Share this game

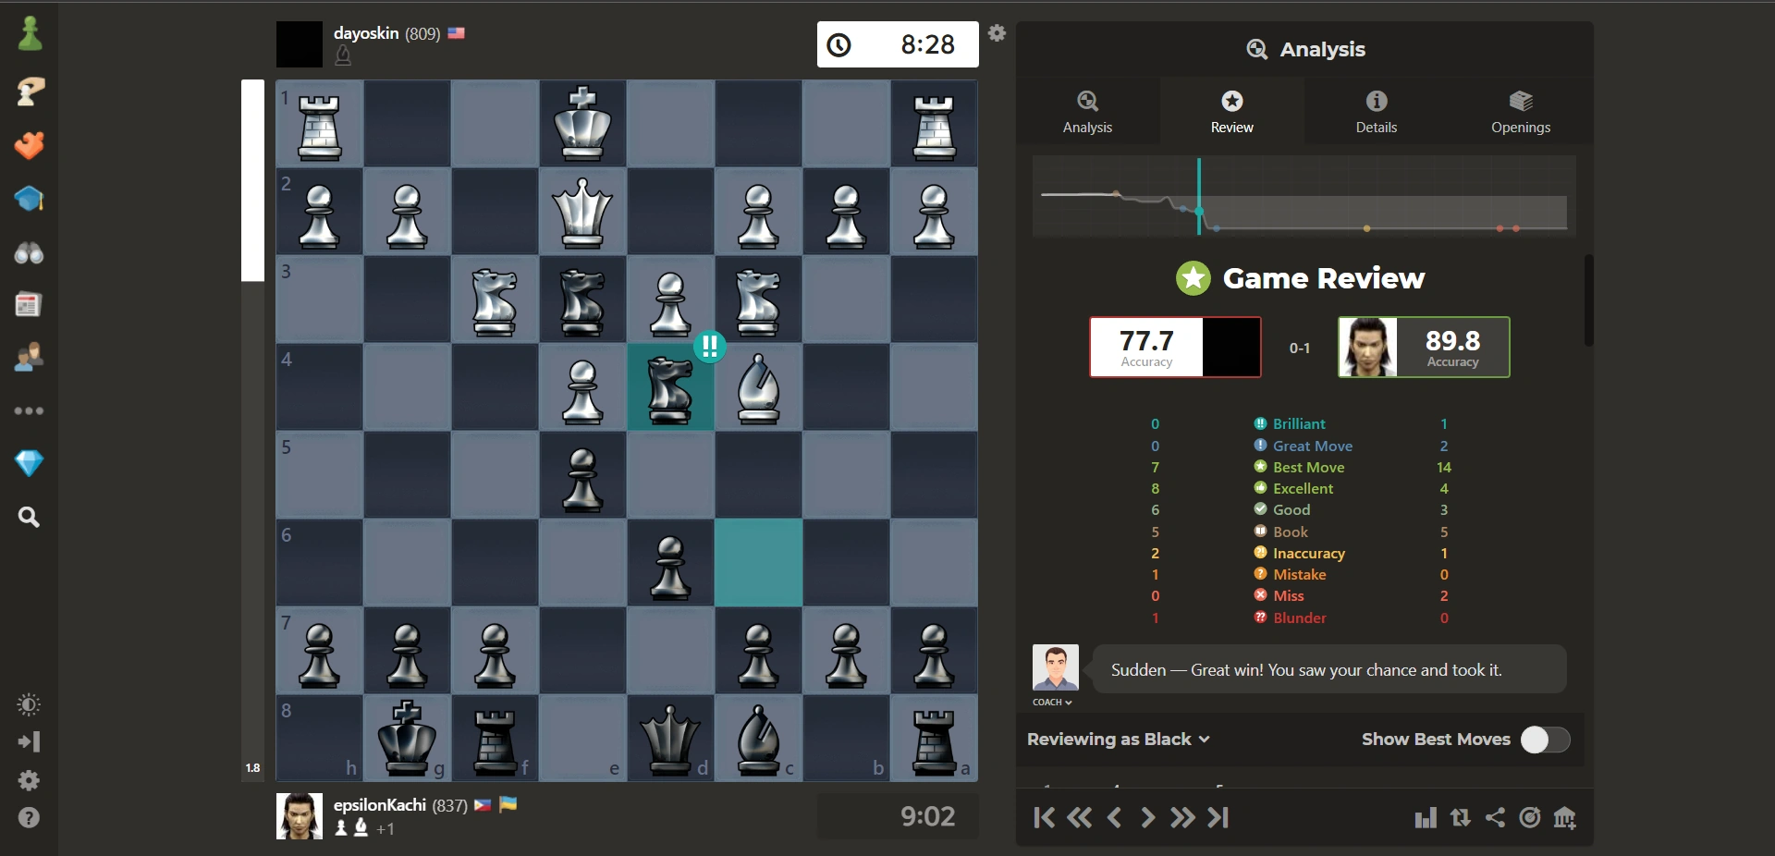[x=1496, y=819]
